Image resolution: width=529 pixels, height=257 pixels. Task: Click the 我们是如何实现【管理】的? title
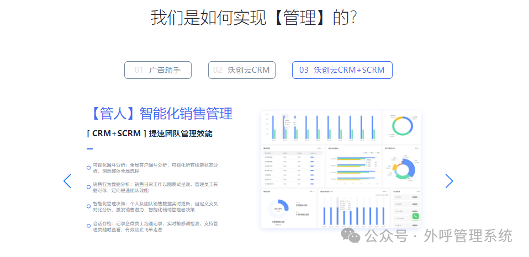pos(253,18)
